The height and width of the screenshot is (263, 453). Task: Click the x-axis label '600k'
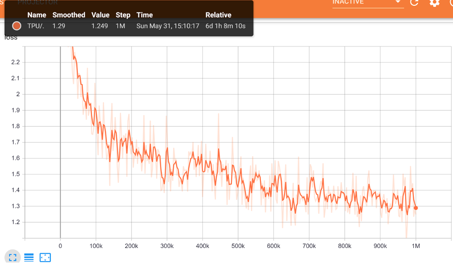point(273,246)
